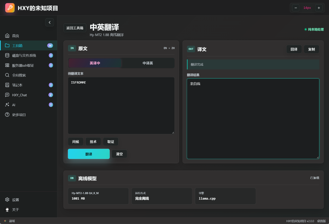
Task: Click the 翻译 button
Action: pos(89,154)
